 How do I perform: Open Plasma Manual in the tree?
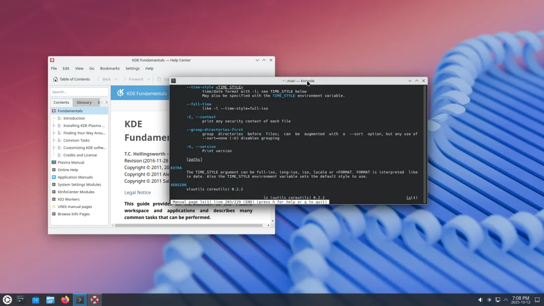(71, 162)
